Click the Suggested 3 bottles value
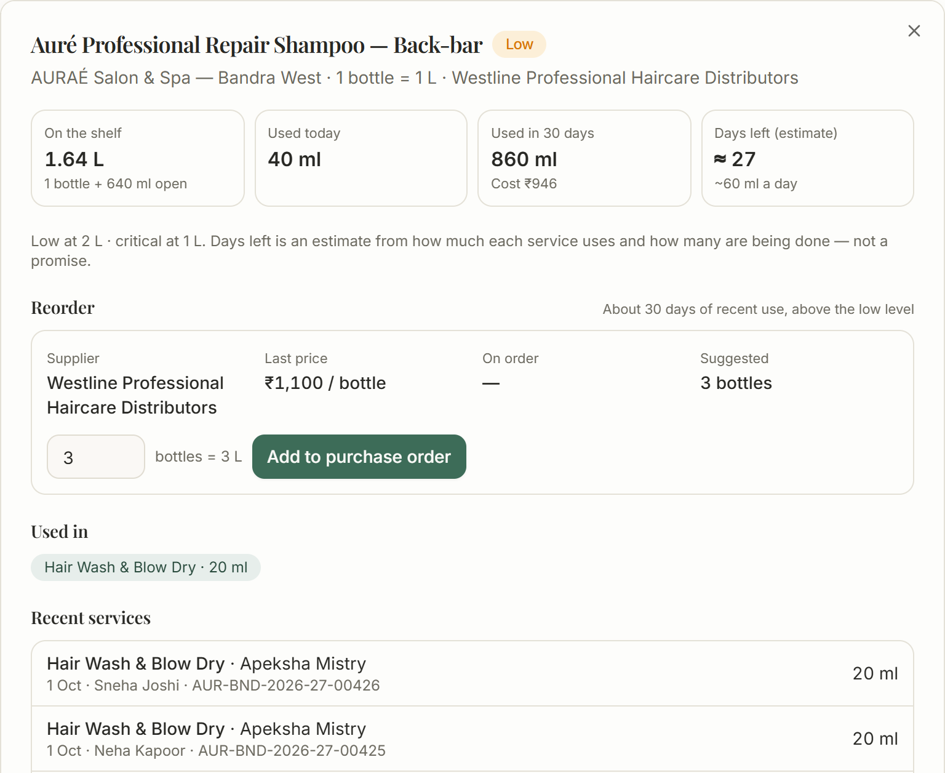This screenshot has width=945, height=773. click(x=736, y=383)
